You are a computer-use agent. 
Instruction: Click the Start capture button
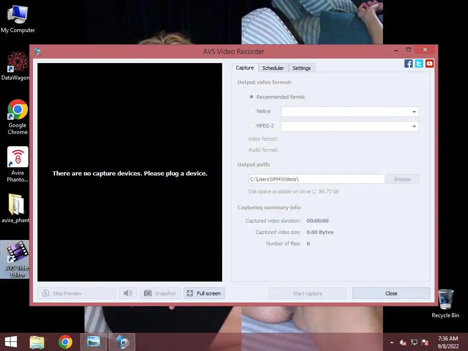point(308,293)
